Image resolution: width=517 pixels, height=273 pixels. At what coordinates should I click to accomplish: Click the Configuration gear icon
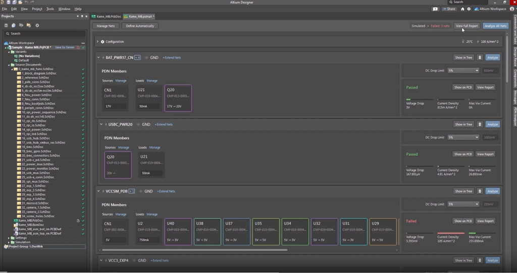102,42
